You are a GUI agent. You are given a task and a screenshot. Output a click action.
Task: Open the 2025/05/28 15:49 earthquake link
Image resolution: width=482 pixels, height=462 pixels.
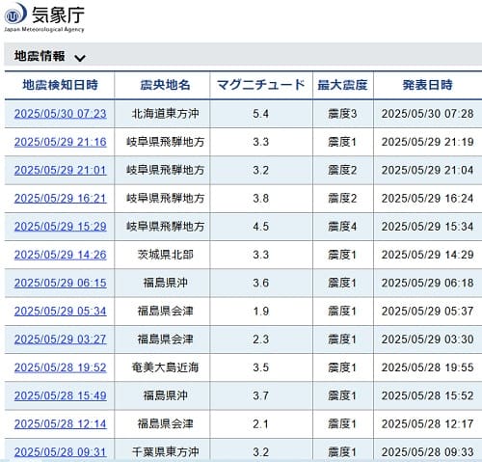point(60,395)
